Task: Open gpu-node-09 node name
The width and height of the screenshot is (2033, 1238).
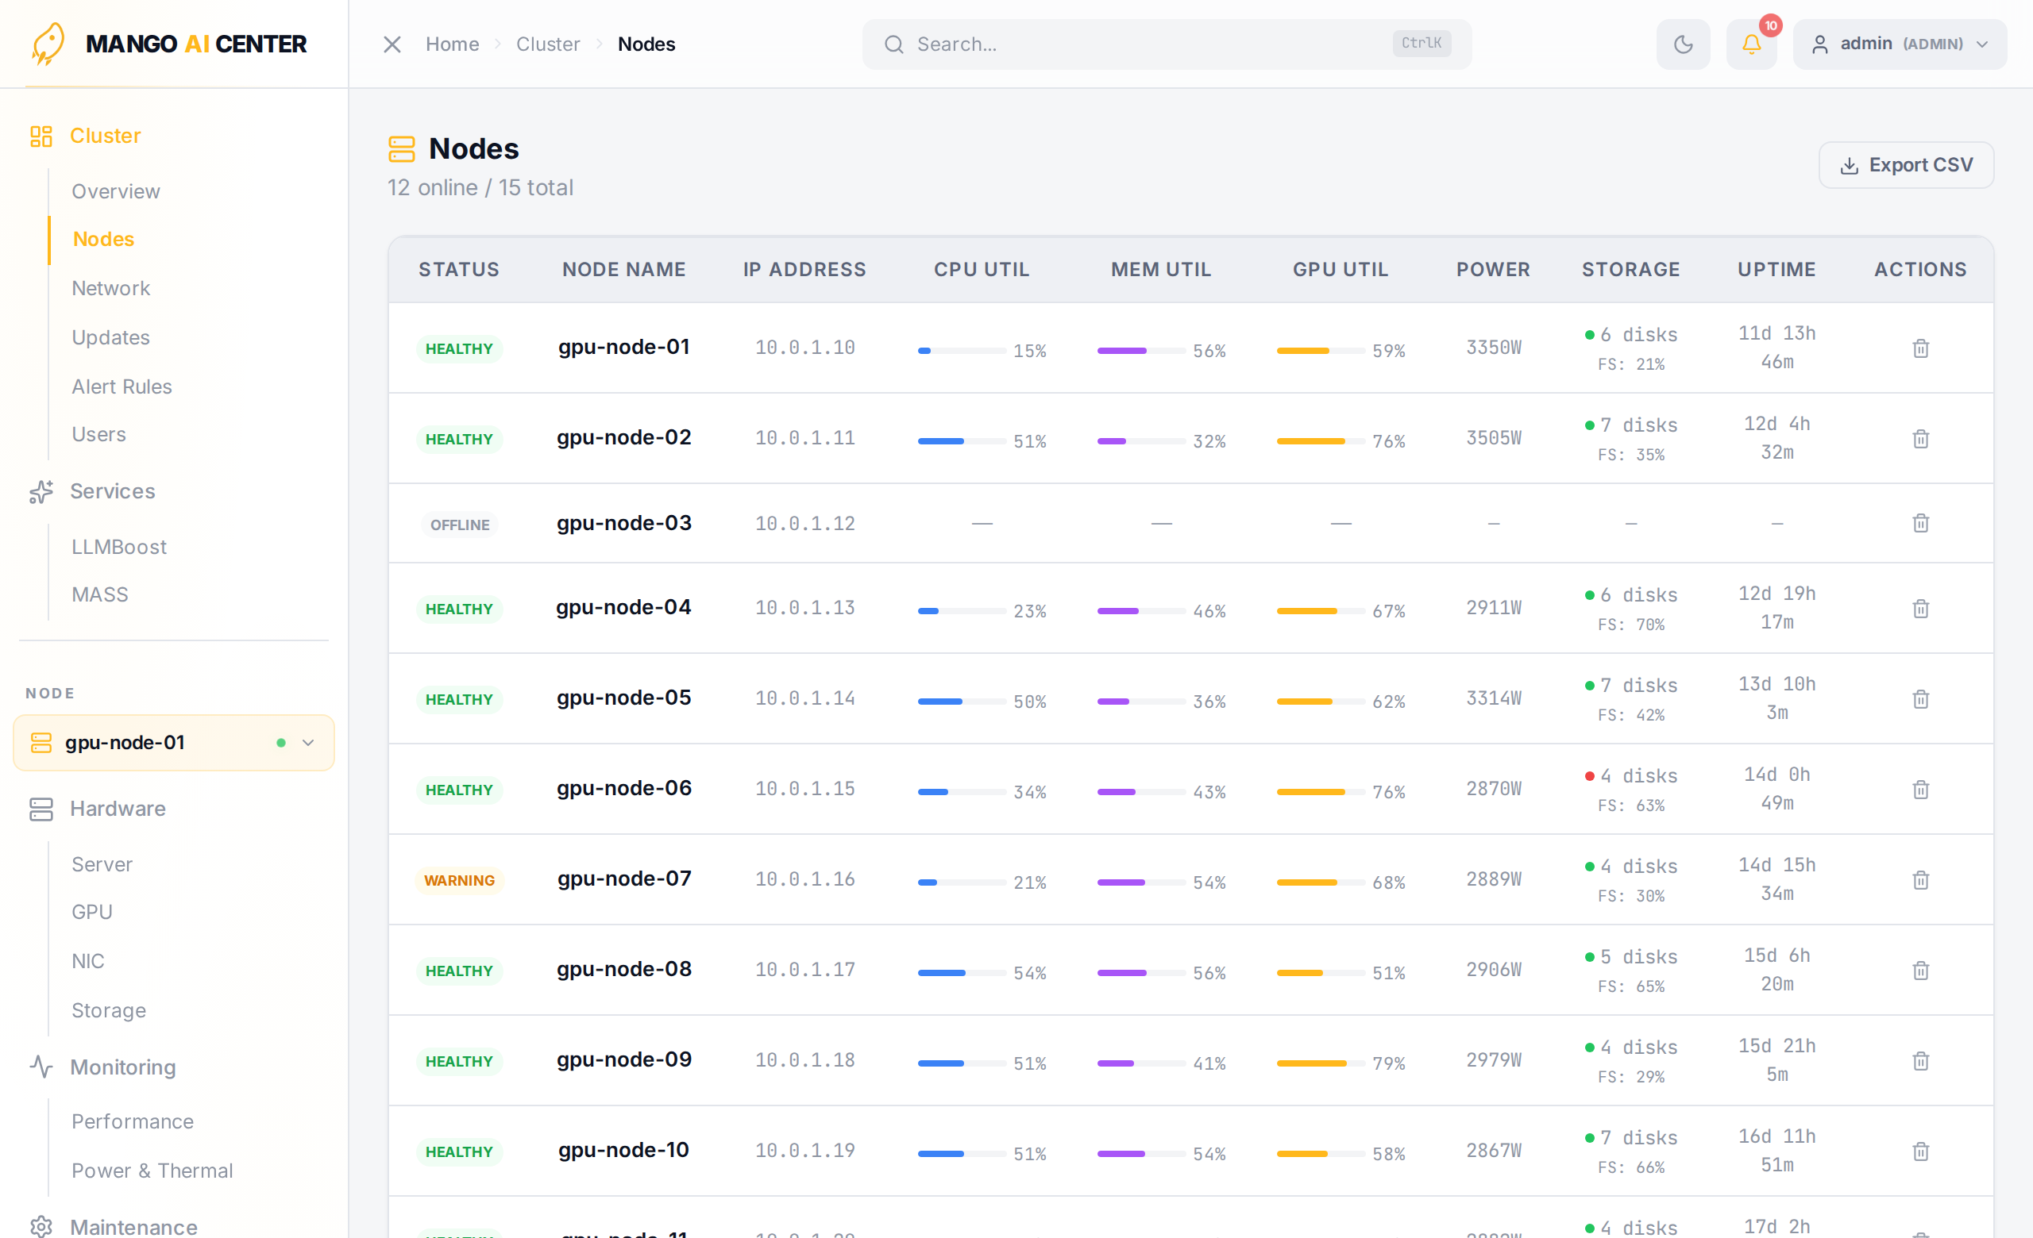Action: (x=623, y=1060)
